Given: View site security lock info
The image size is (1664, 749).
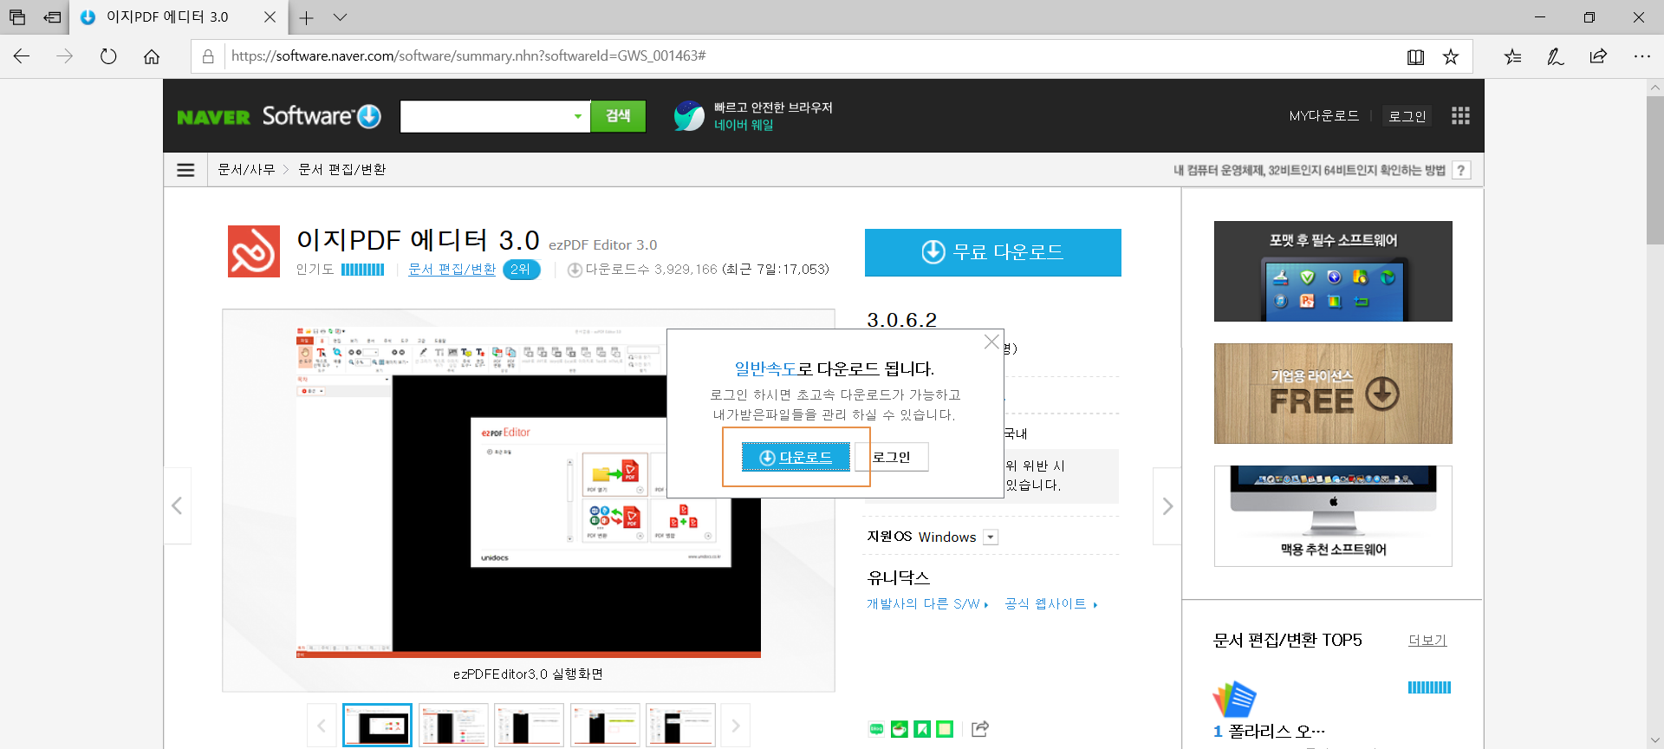Looking at the screenshot, I should click(208, 56).
